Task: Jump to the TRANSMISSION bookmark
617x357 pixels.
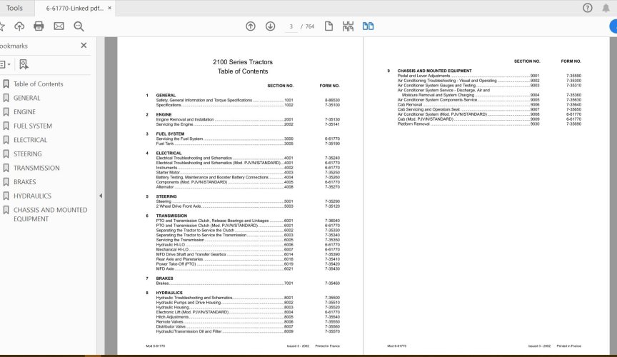Action: click(x=36, y=168)
